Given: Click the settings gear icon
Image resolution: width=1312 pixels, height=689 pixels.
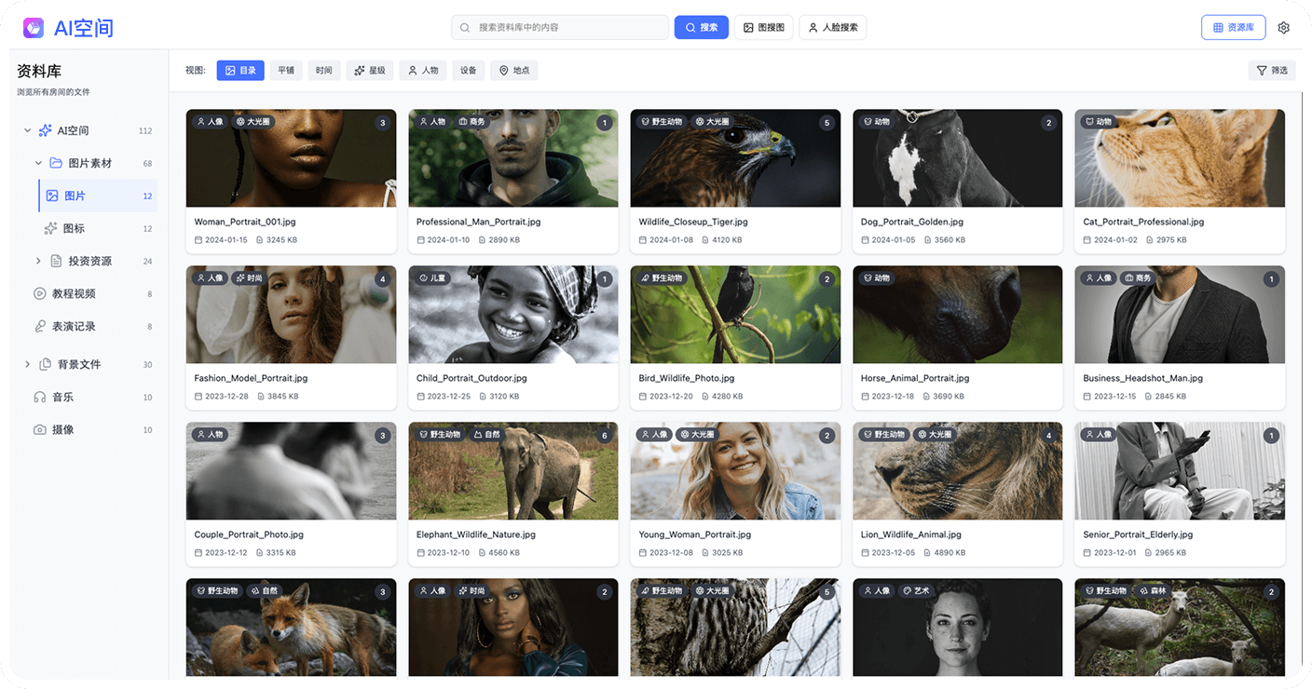Looking at the screenshot, I should tap(1283, 28).
